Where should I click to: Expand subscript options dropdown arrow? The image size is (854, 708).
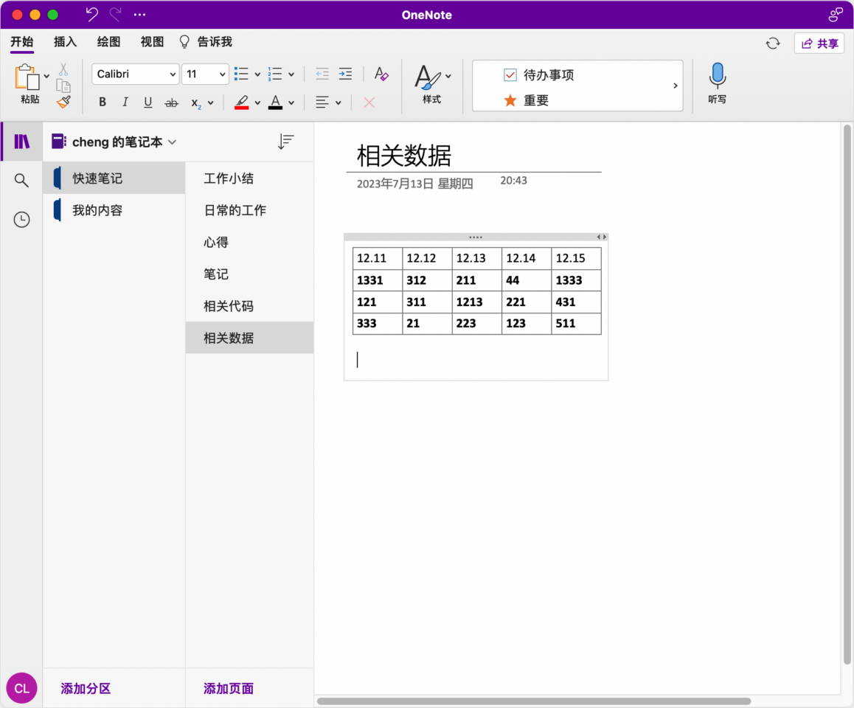coord(210,103)
